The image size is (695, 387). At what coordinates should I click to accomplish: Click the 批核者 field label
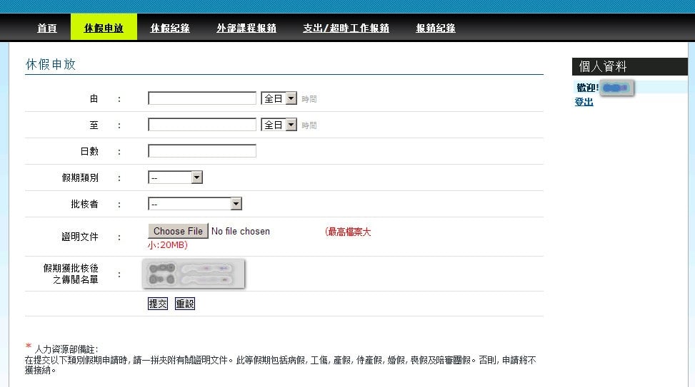84,204
